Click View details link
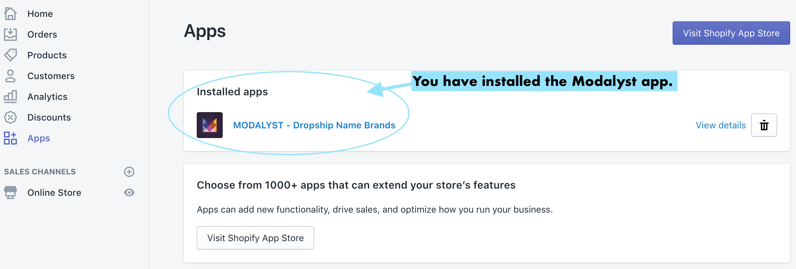 click(721, 125)
